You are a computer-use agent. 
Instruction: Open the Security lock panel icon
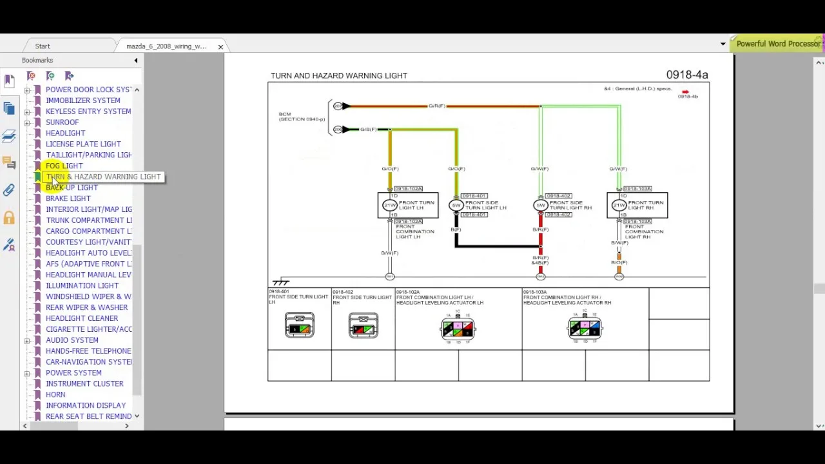(x=9, y=217)
